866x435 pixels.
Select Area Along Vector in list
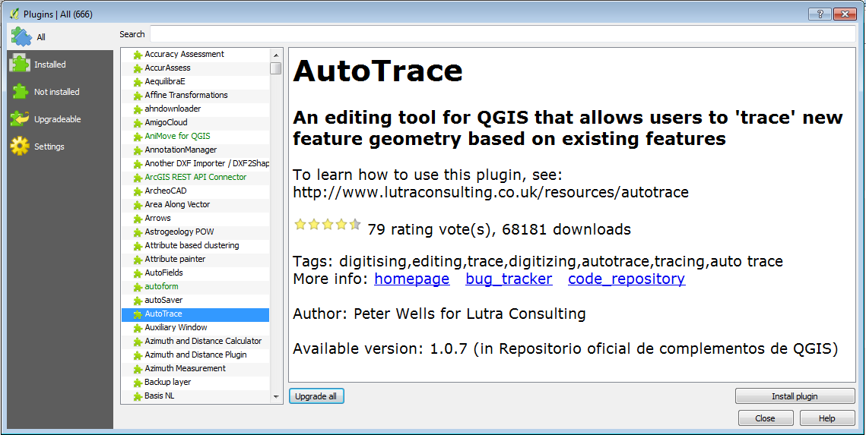tap(195, 204)
